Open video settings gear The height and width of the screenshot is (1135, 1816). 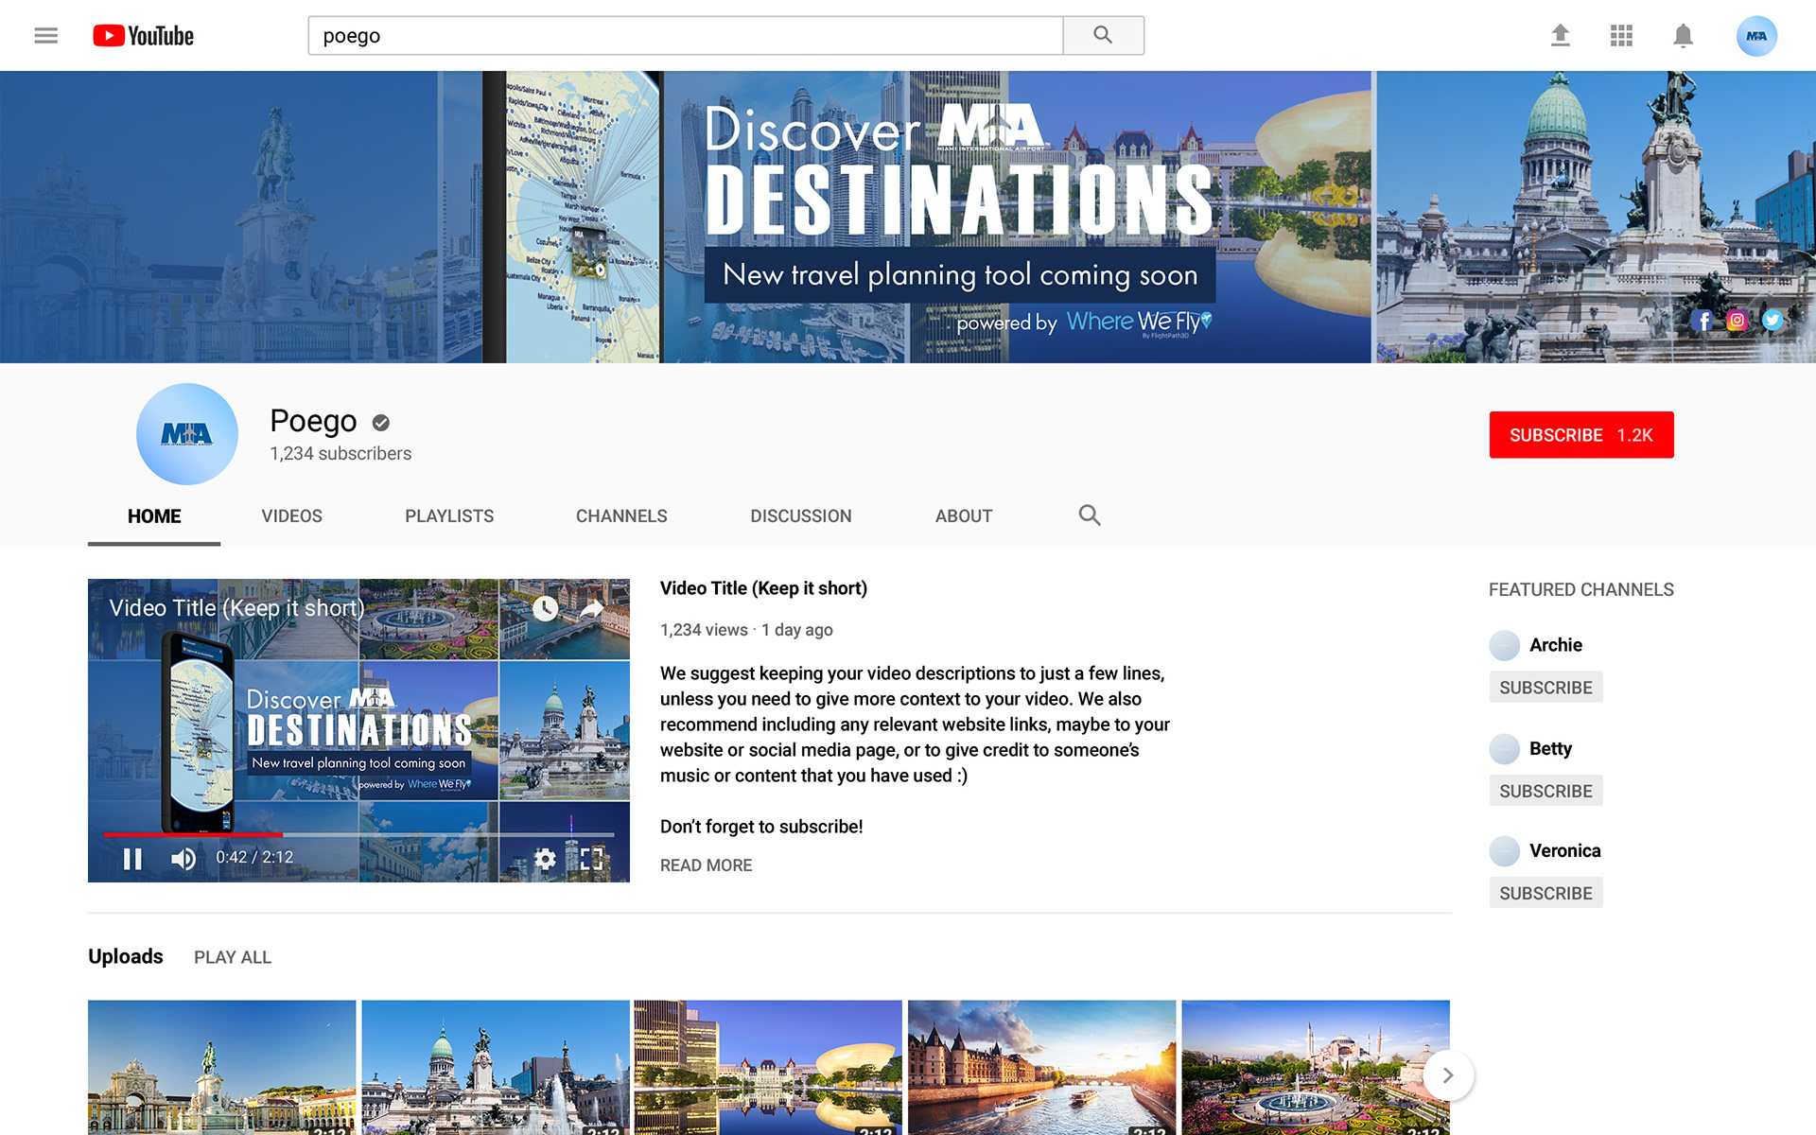tap(545, 858)
